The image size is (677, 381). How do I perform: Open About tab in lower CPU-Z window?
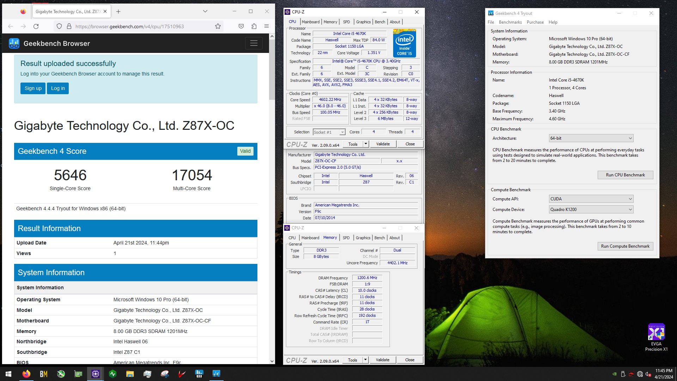(x=395, y=238)
